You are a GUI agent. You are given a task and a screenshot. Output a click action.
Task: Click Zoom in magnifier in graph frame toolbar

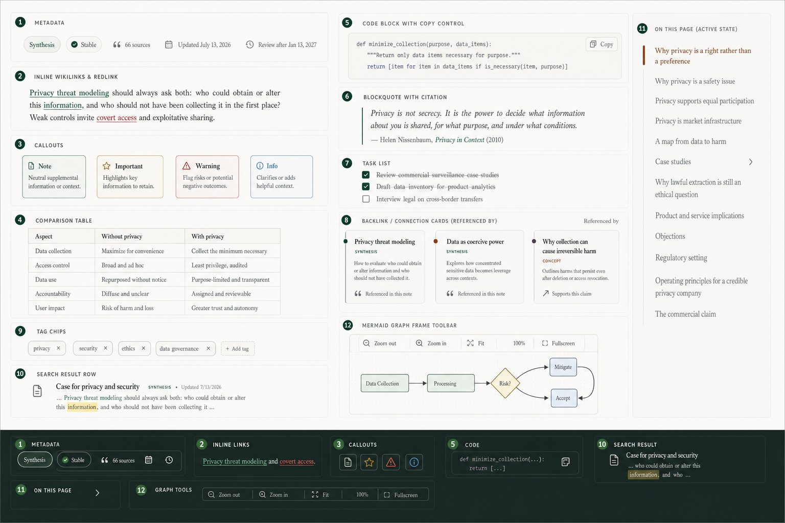pos(419,343)
